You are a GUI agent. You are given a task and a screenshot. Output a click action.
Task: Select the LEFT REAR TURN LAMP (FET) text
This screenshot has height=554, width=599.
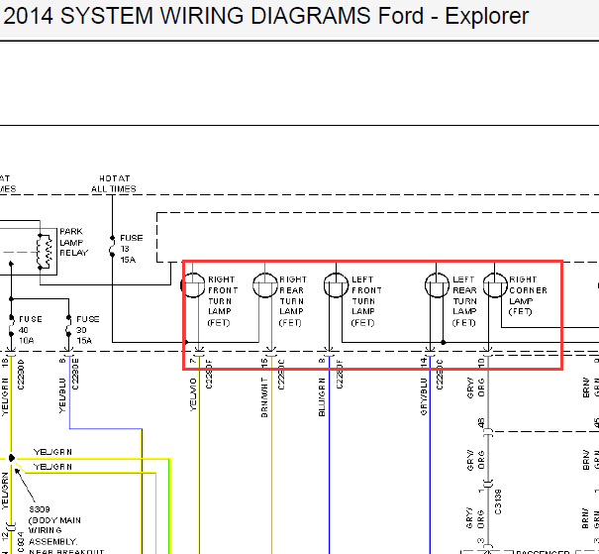[x=464, y=301]
